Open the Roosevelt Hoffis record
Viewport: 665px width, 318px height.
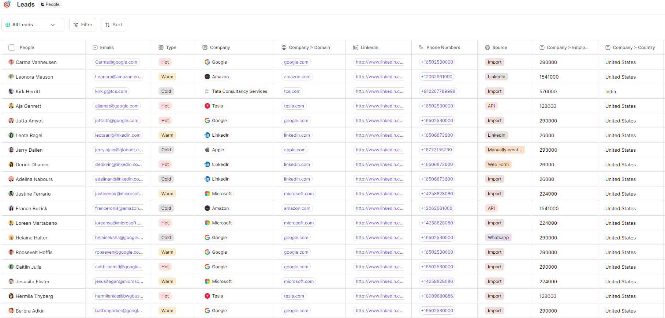(x=34, y=252)
